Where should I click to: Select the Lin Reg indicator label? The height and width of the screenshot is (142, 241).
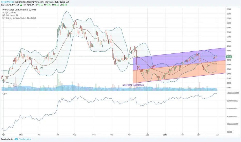coord(19,18)
